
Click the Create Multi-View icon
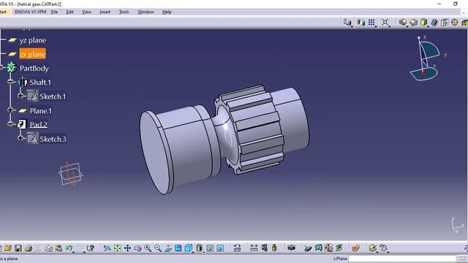[178, 248]
